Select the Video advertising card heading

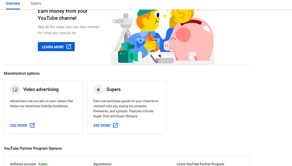click(x=41, y=90)
